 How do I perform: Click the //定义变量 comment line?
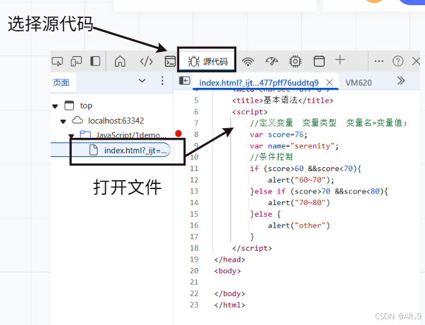[x=328, y=123]
